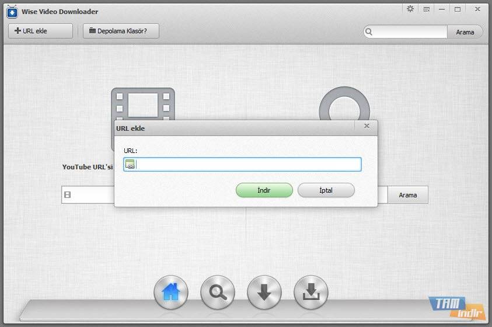Open the 'Depolama Klasör' storage folder button

(x=121, y=31)
